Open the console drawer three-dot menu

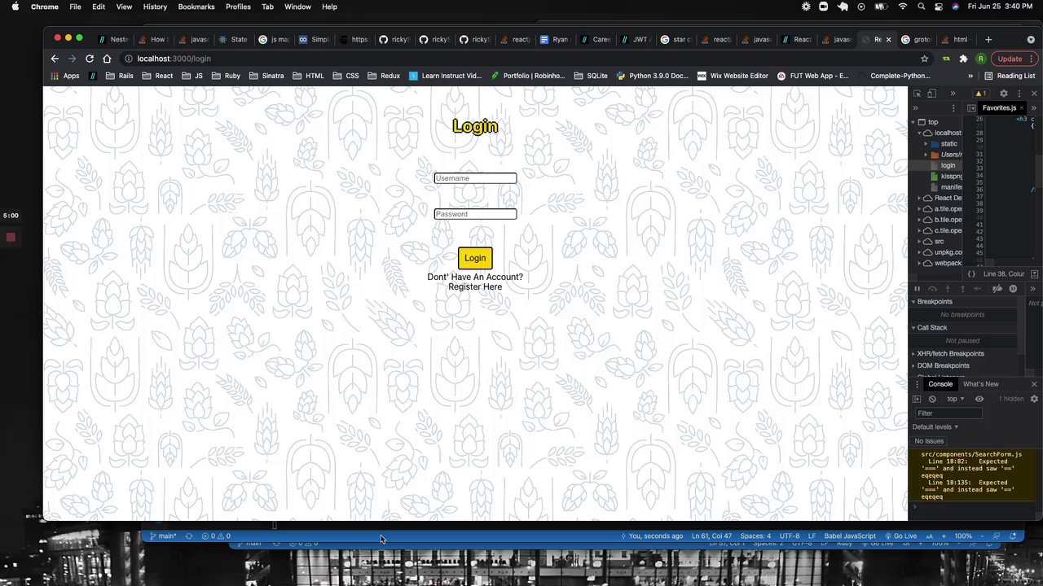coord(917,384)
